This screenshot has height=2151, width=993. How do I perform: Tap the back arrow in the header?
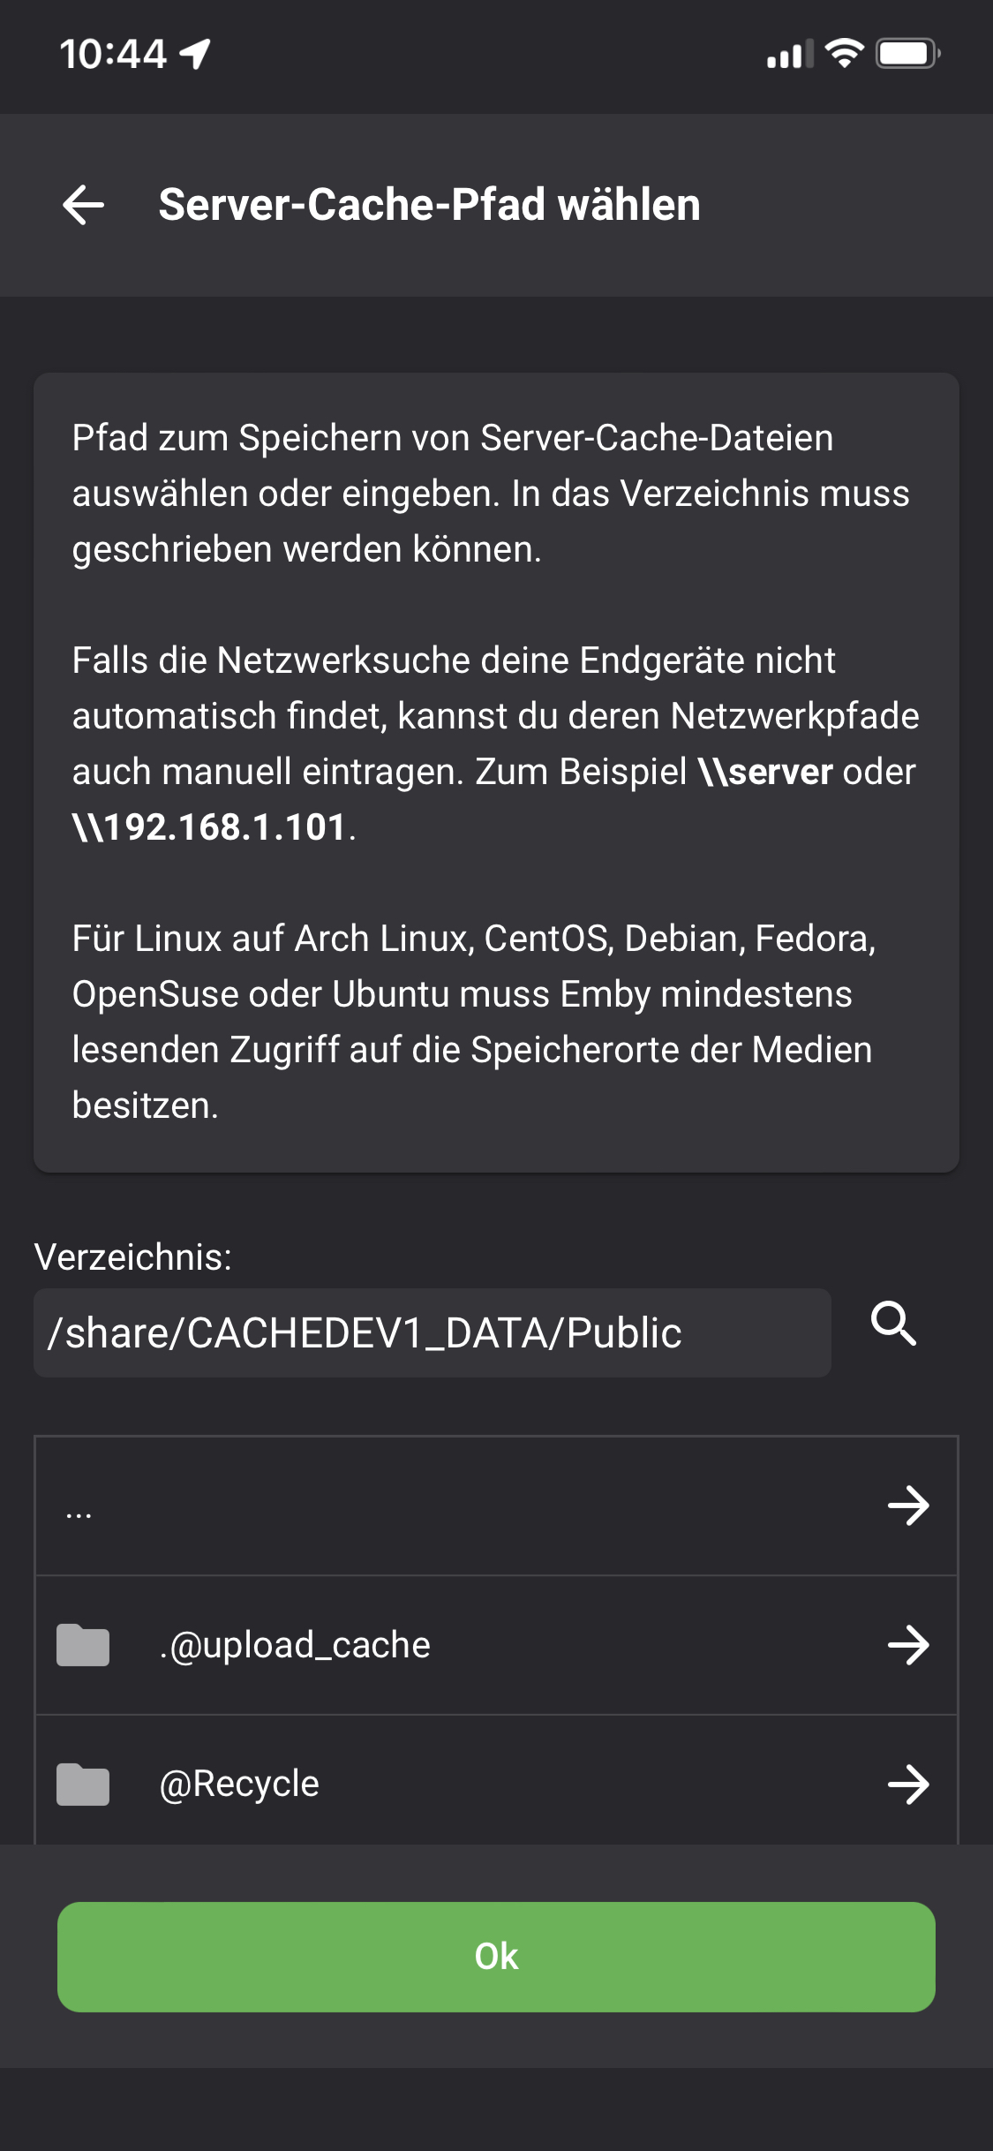(84, 205)
